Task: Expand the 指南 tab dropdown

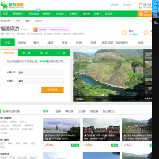Action: coord(141,43)
